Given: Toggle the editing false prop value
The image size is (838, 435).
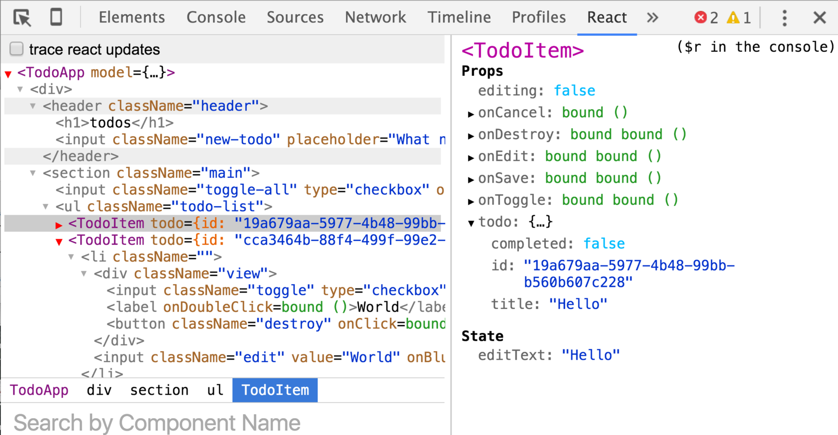Looking at the screenshot, I should coord(575,91).
